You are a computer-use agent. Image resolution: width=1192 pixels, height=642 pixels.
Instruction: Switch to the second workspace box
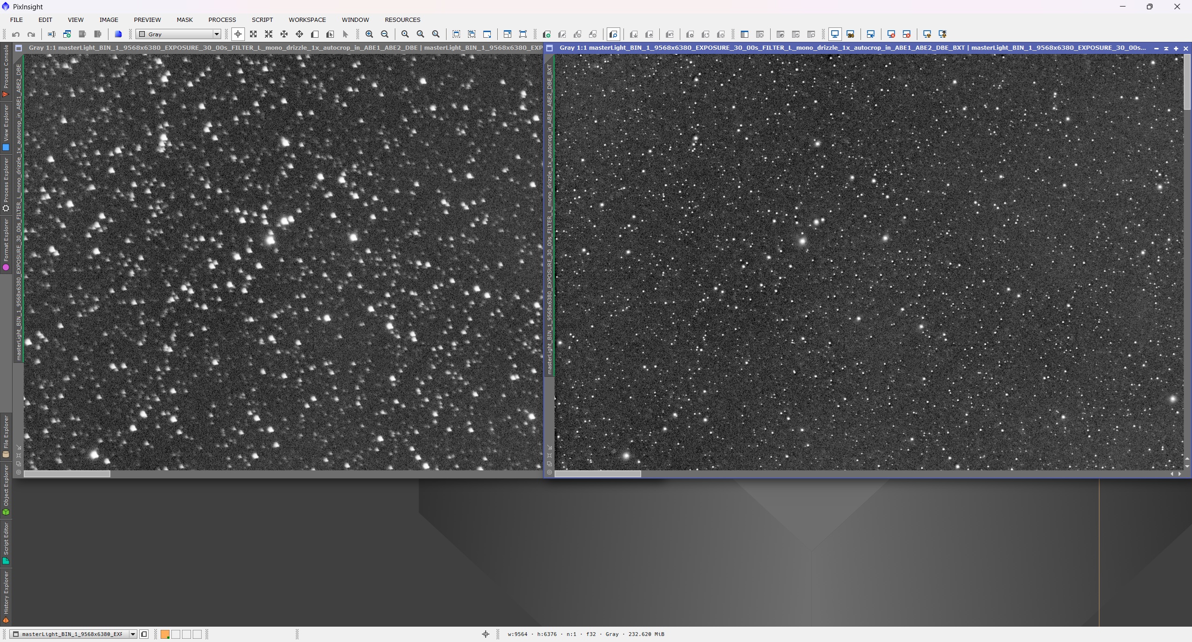(x=176, y=634)
